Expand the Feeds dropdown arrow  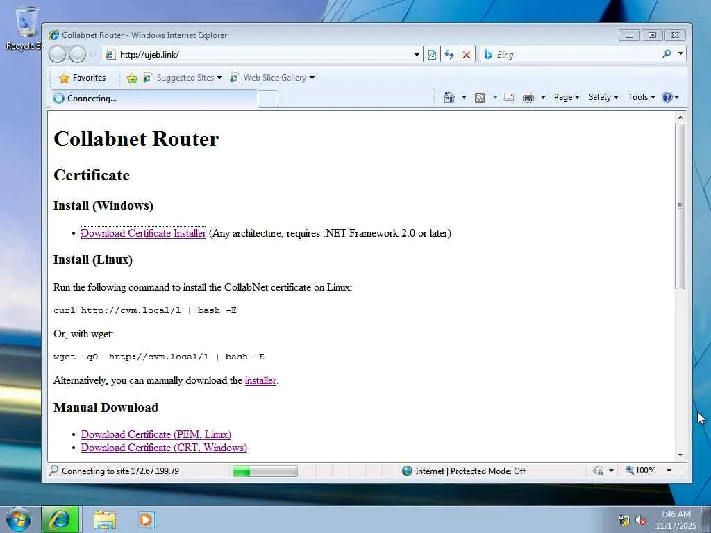point(495,97)
